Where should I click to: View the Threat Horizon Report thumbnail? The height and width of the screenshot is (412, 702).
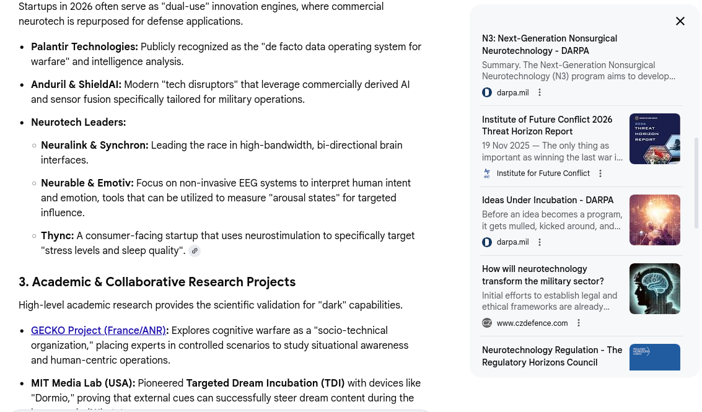(654, 139)
